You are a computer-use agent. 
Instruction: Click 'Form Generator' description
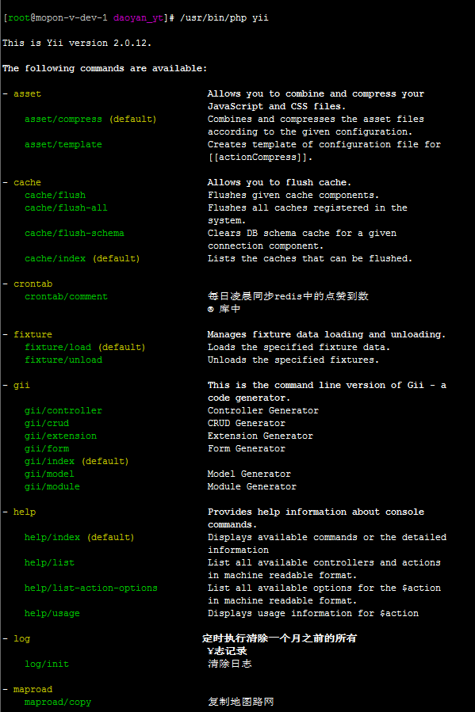pos(247,448)
